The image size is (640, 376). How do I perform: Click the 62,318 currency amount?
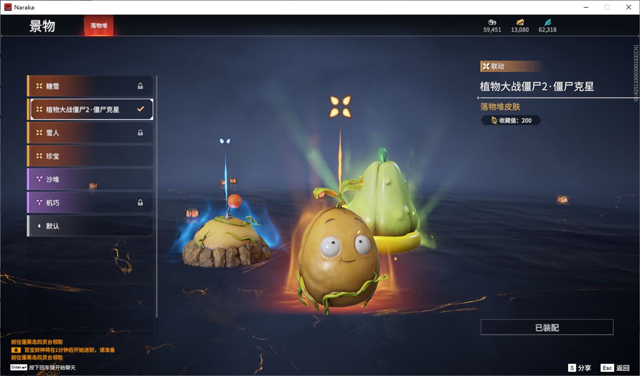pos(548,30)
